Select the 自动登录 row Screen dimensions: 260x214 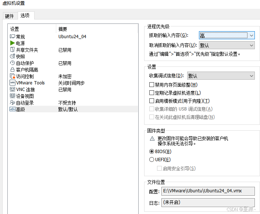tap(73, 103)
